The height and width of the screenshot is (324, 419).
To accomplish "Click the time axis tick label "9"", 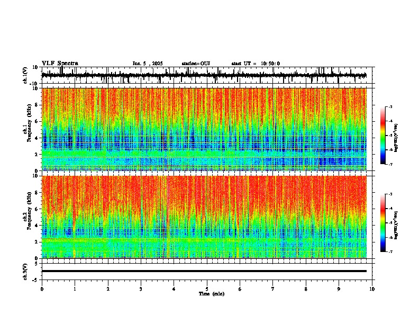I will click(x=339, y=289).
